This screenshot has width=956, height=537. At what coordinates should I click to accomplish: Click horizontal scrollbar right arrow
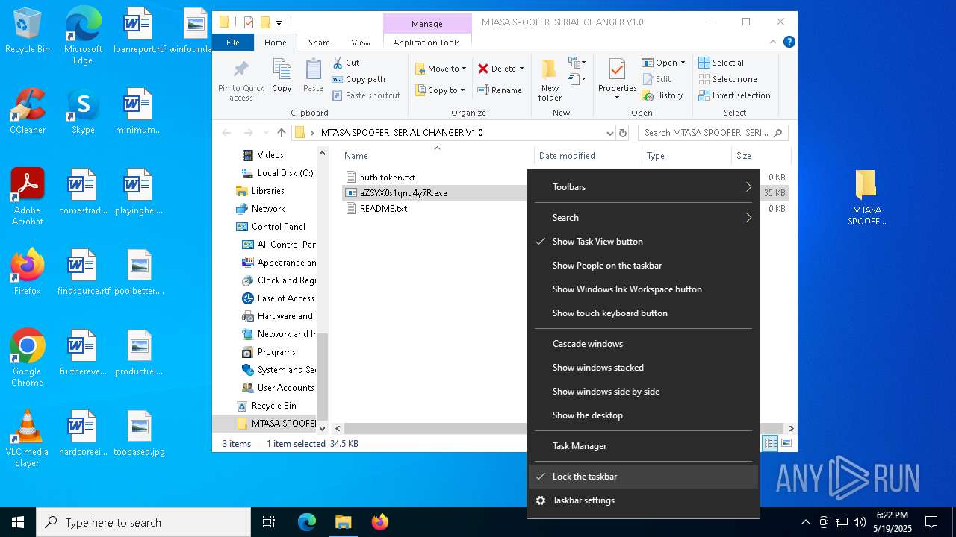(x=791, y=428)
